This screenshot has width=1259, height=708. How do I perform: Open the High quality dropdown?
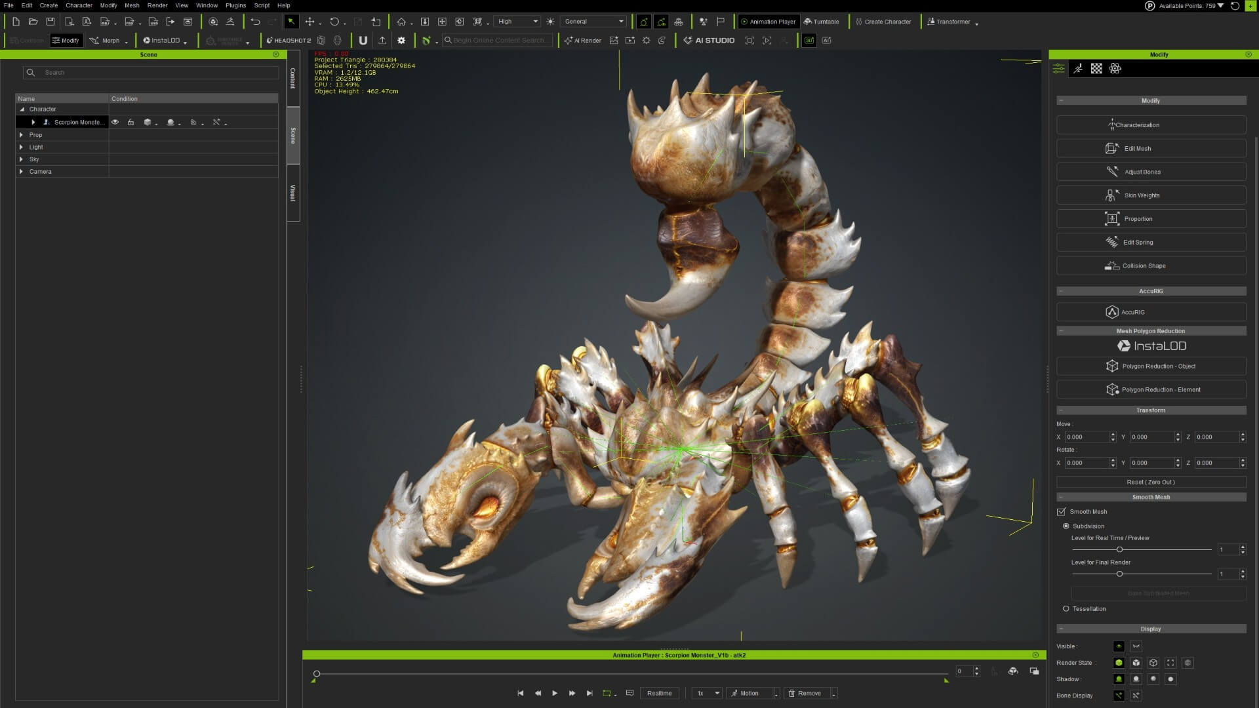click(517, 22)
